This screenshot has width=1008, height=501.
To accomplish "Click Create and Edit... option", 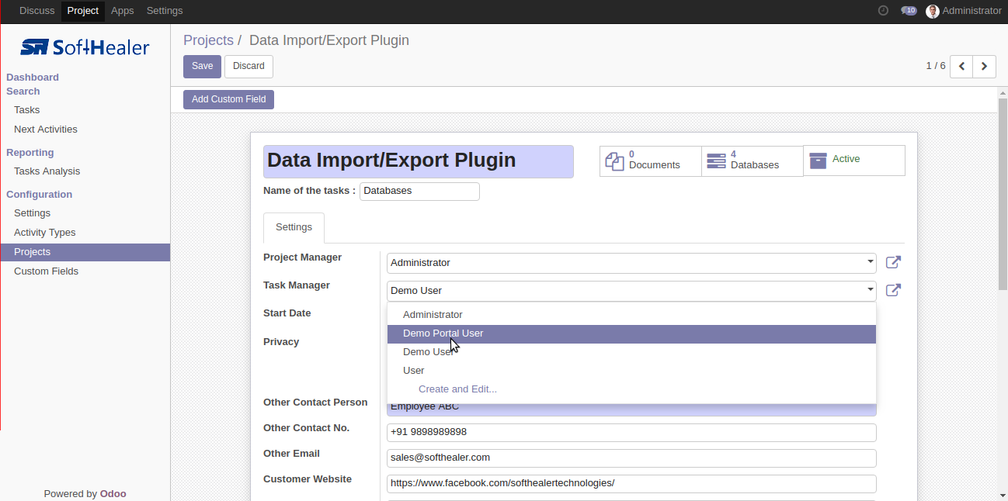I will click(631, 389).
